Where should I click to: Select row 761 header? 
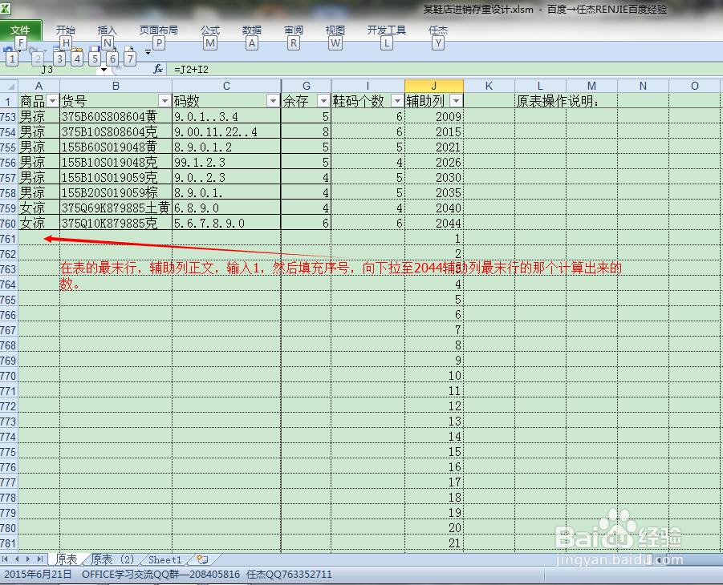point(9,239)
